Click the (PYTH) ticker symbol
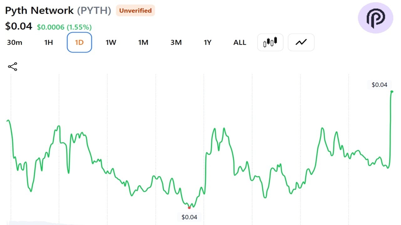401x225 pixels. tap(94, 11)
